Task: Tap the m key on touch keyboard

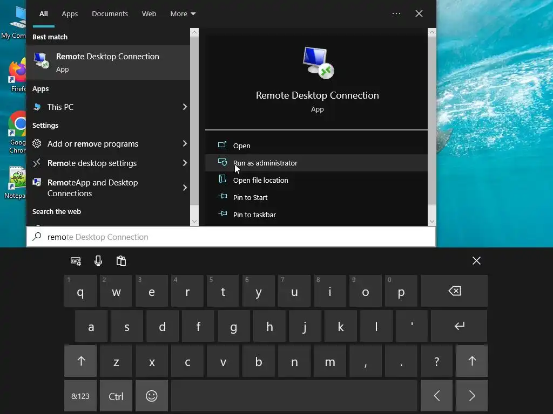Action: 330,361
